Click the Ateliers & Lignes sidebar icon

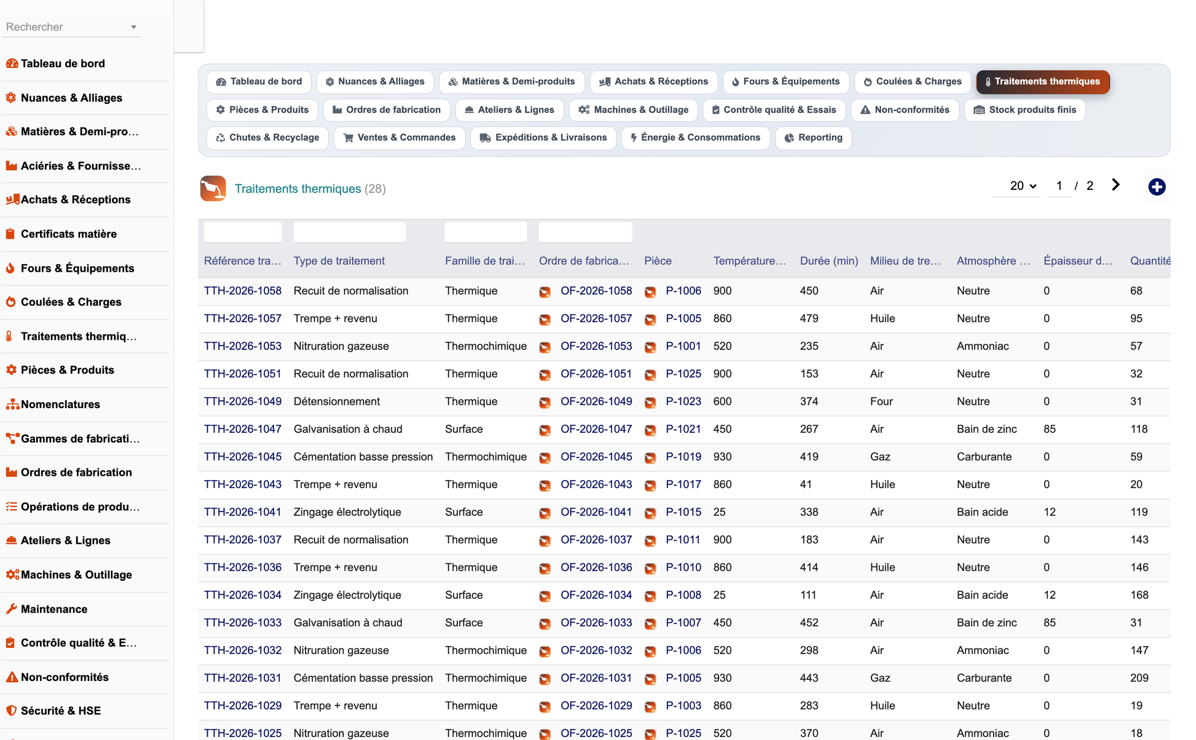click(x=12, y=540)
